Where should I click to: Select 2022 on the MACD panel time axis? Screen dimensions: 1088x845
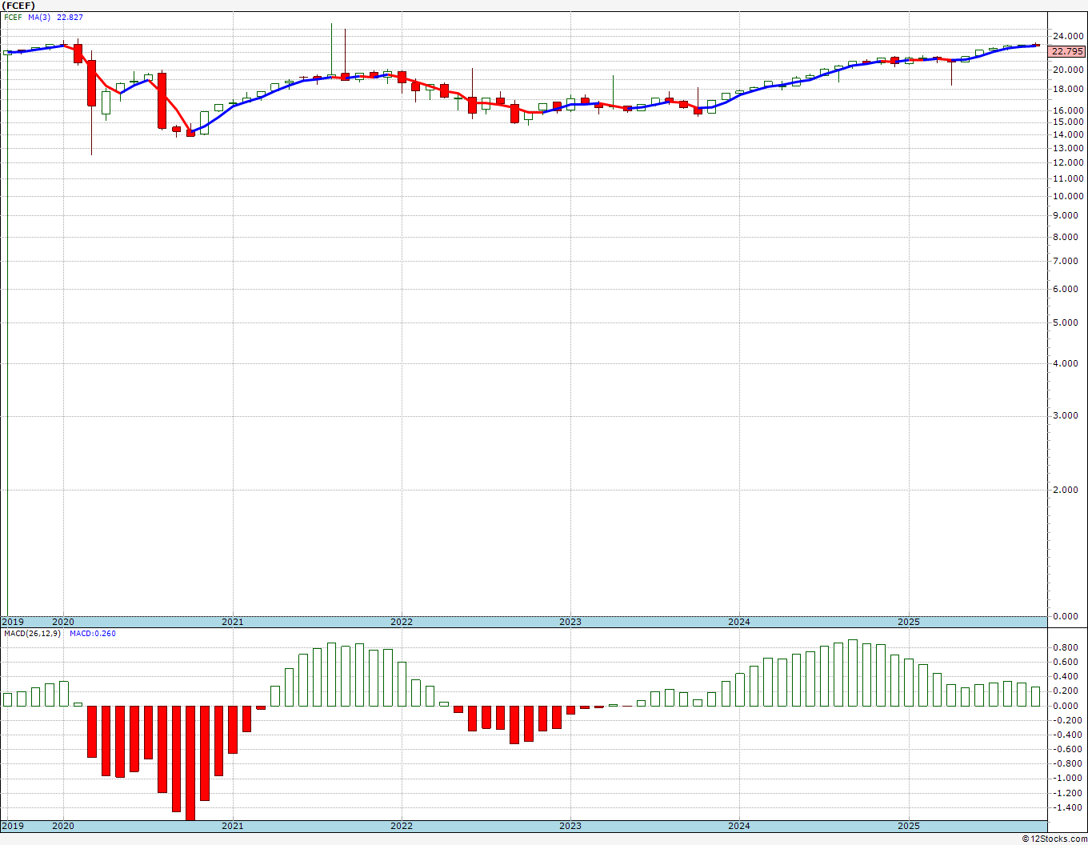click(x=402, y=826)
